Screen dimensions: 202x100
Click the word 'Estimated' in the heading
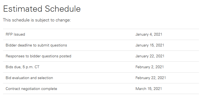pyautogui.click(x=23, y=9)
